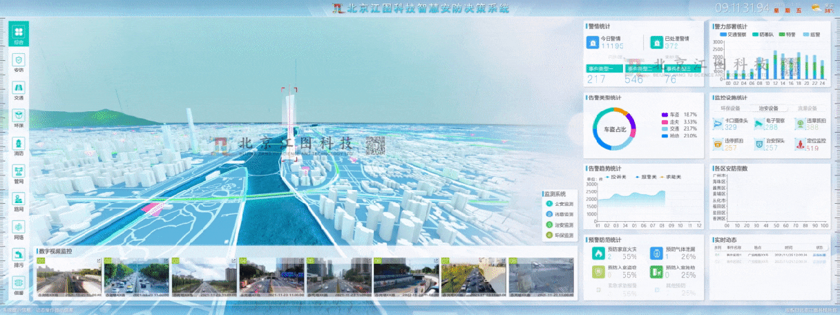Viewport: 840px width, 315px height.
Task: Toggle 治安监测 monitoring layer
Action: coord(560,225)
